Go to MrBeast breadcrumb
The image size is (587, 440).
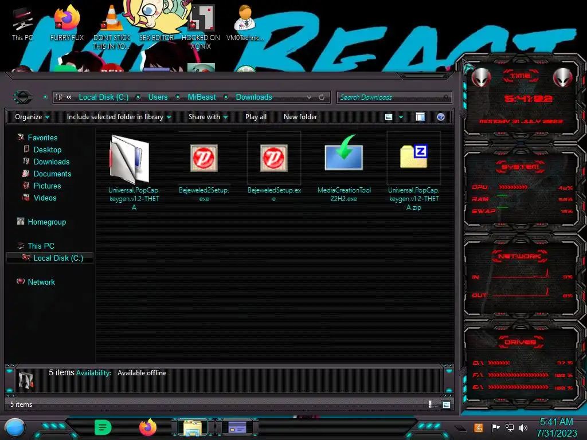202,97
